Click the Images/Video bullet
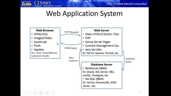This screenshot has width=171, height=96. pos(43,38)
